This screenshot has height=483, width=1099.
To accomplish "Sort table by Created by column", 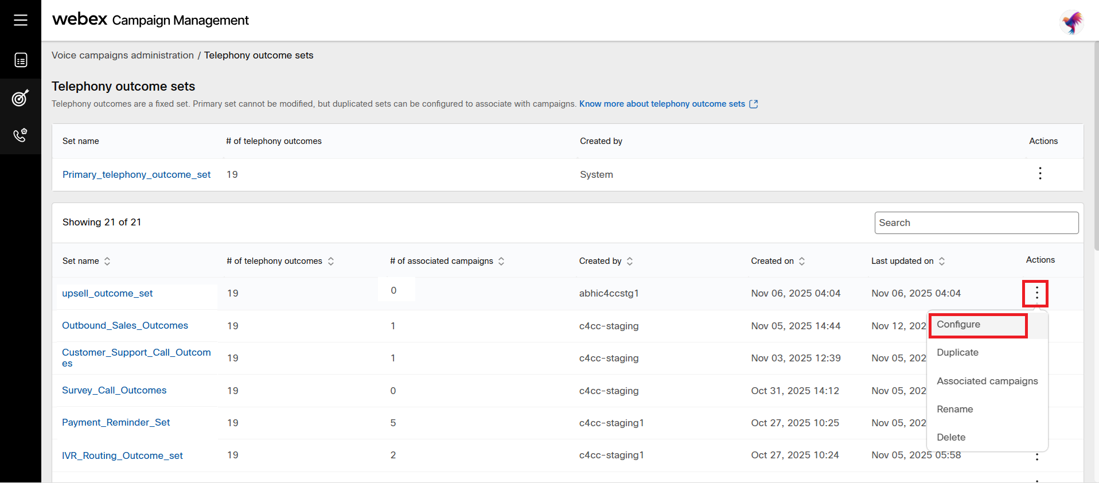I will coord(630,261).
